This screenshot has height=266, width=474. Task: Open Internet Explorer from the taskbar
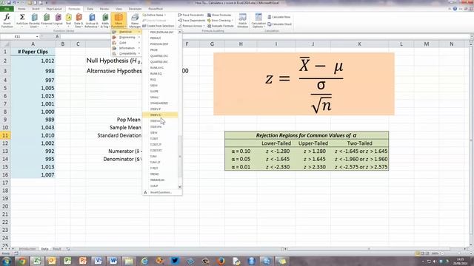145,261
